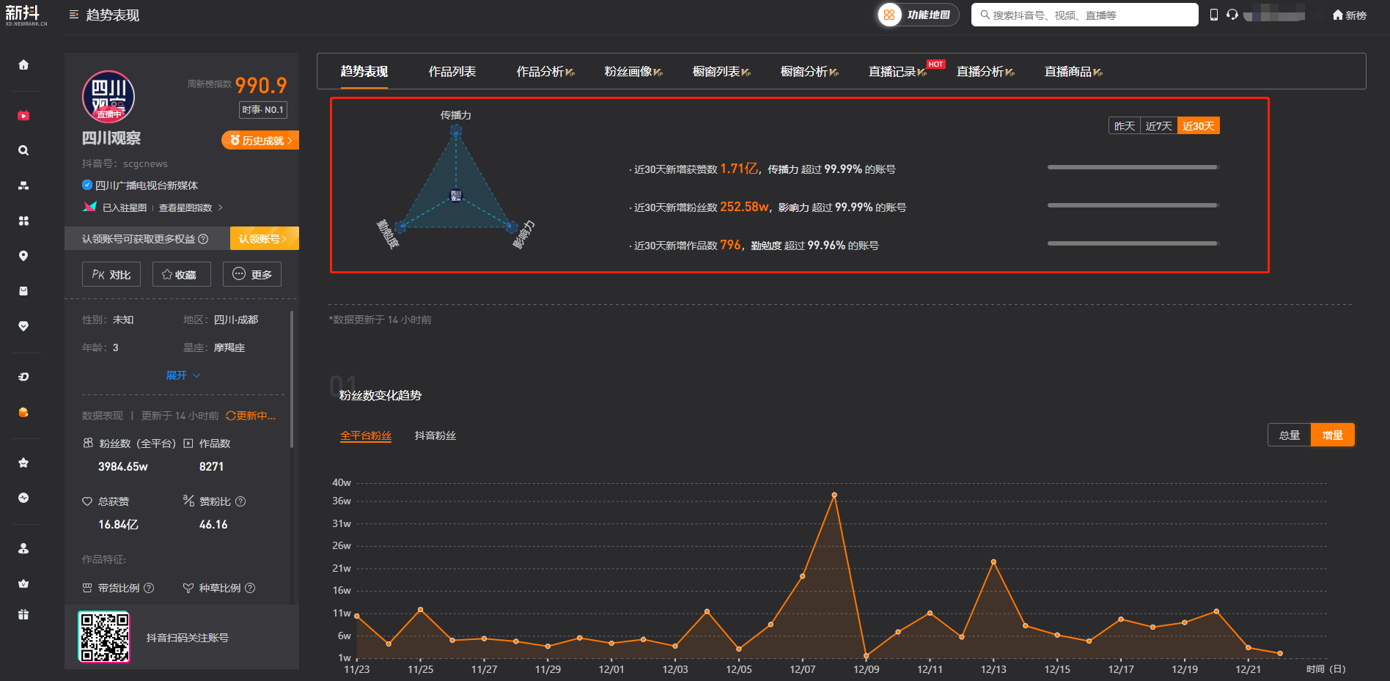This screenshot has width=1390, height=681.
Task: Click 收藏 favorite button
Action: (x=182, y=274)
